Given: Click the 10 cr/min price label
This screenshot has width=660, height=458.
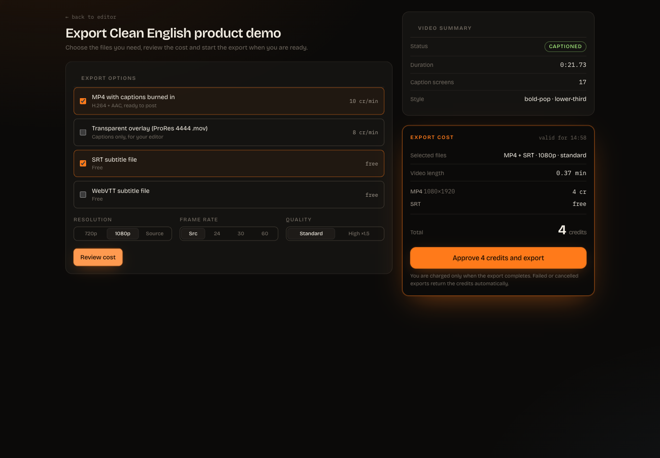Looking at the screenshot, I should coord(364,101).
